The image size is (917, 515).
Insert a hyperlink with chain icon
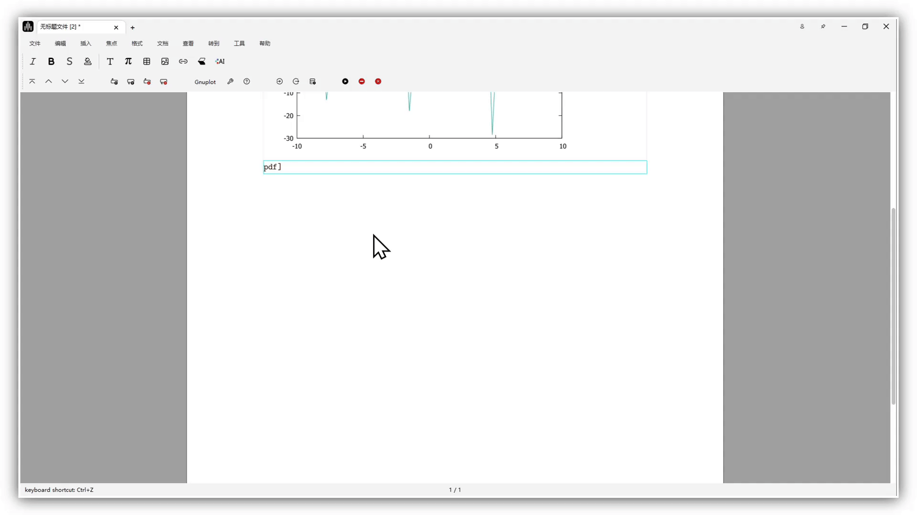[x=183, y=62]
